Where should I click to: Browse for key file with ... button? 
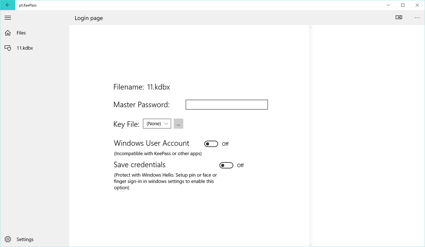click(x=179, y=124)
